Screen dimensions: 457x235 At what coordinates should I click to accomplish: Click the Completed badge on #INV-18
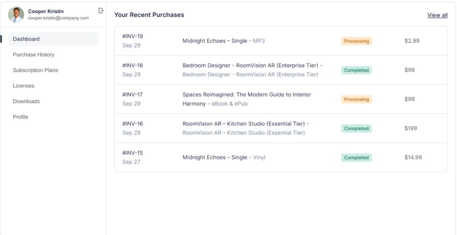pyautogui.click(x=356, y=70)
